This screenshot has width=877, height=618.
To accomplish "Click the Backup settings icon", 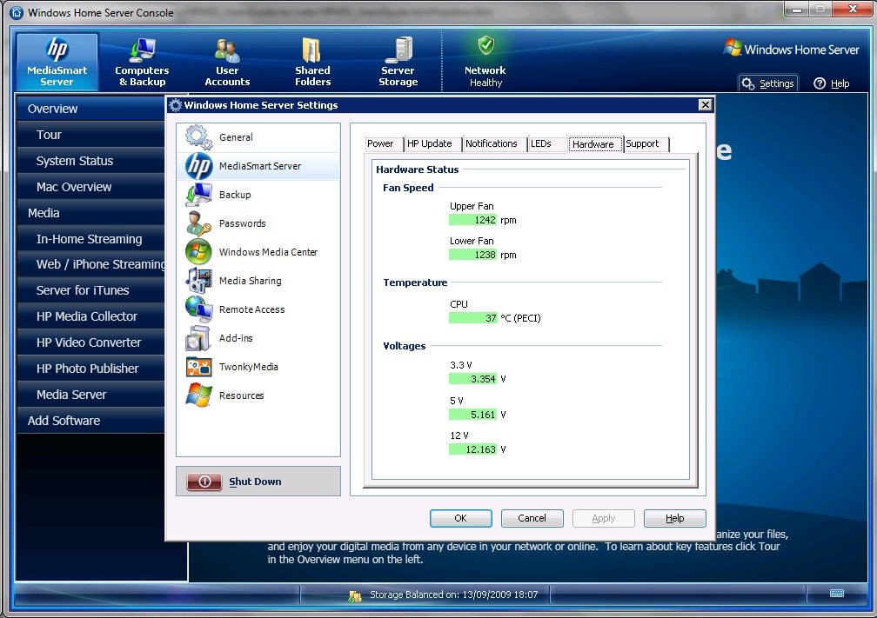I will (x=199, y=195).
